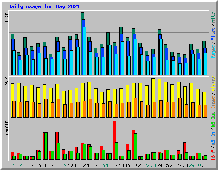Click the orange Sites bar for day 20
Image resolution: width=218 pixels, height=170 pixels.
(x=135, y=108)
